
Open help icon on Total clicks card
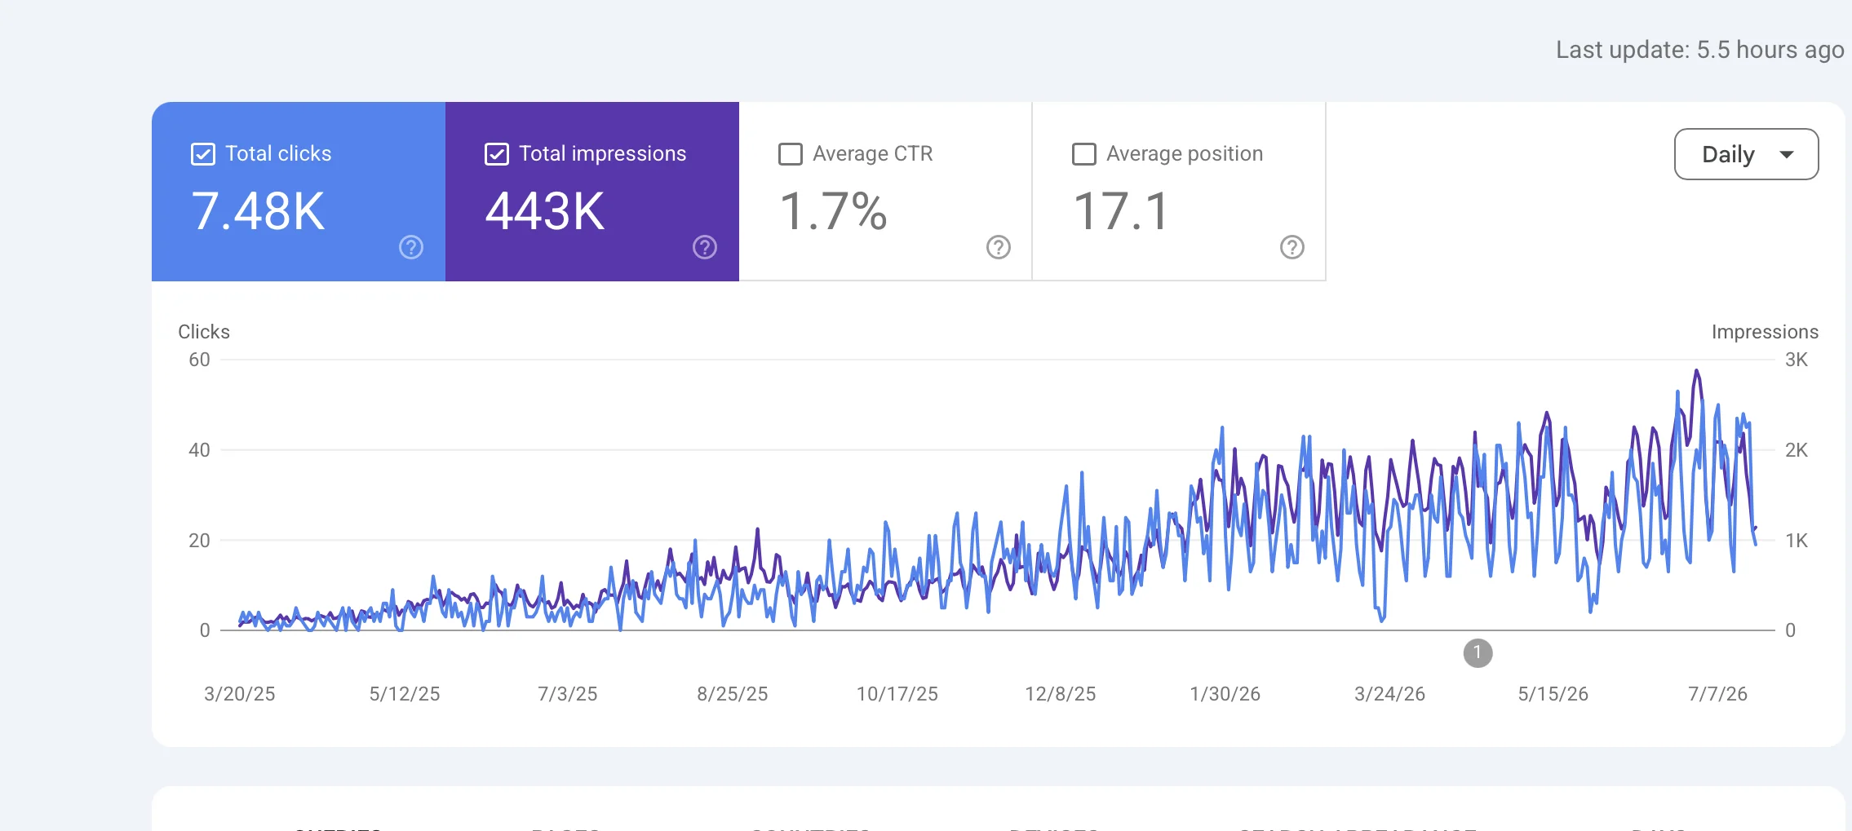(411, 247)
